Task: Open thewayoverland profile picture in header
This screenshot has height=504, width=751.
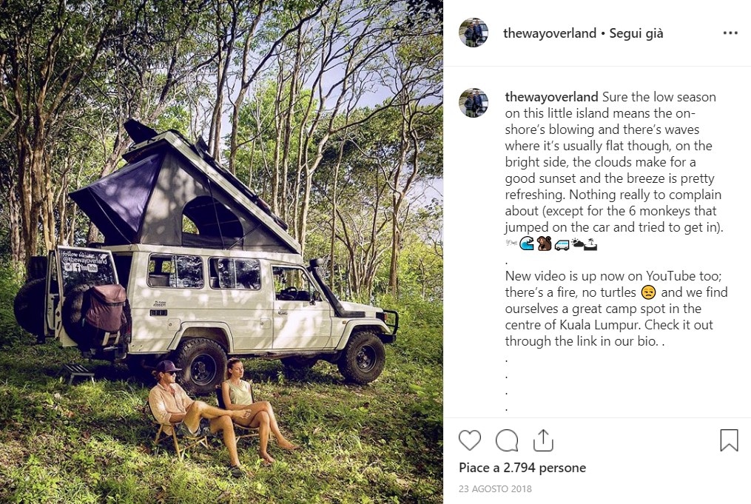Action: point(474,33)
